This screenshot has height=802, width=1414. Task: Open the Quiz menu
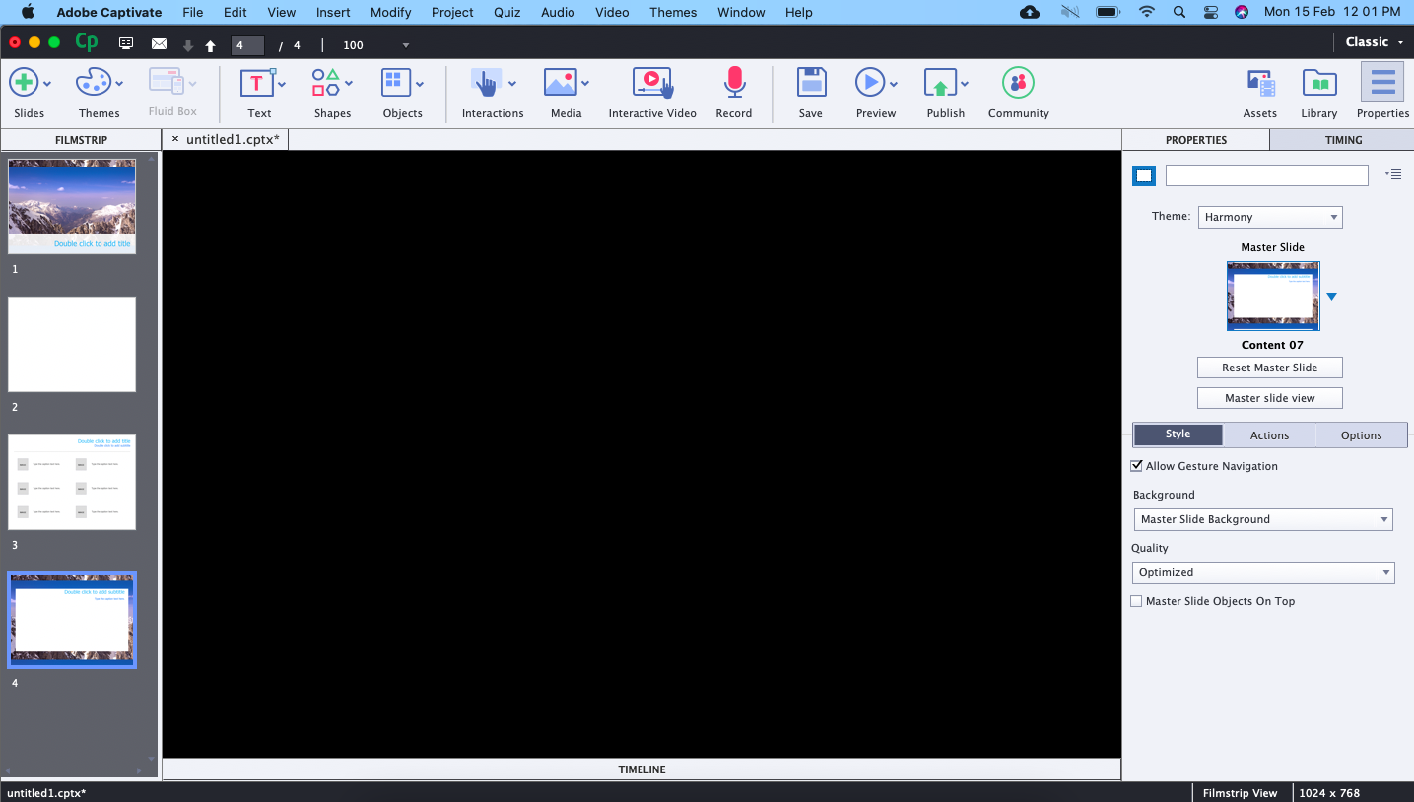(506, 12)
